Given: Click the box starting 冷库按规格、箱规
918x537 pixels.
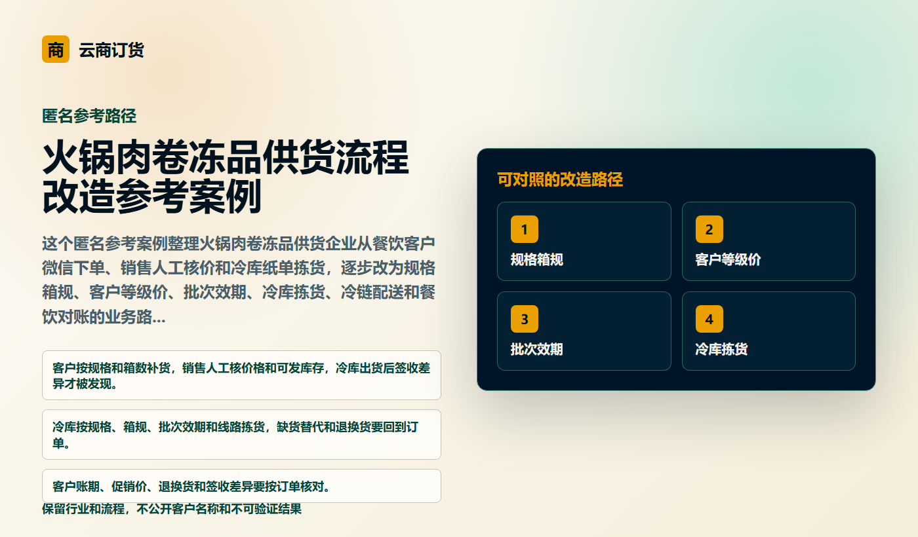Looking at the screenshot, I should tap(241, 435).
